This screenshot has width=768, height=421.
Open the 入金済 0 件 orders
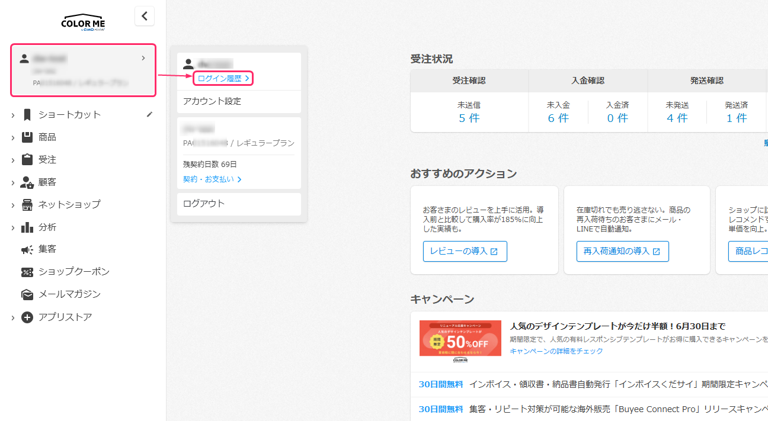(617, 118)
